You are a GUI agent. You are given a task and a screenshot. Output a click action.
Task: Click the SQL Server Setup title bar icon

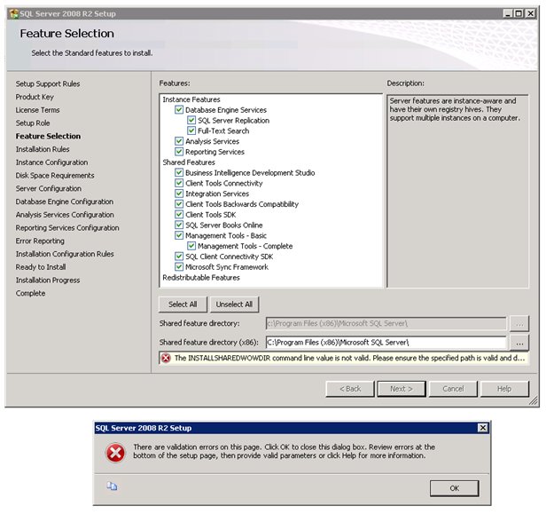[14, 14]
